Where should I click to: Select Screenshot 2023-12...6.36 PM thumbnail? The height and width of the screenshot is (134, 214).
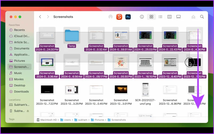[x=170, y=89]
